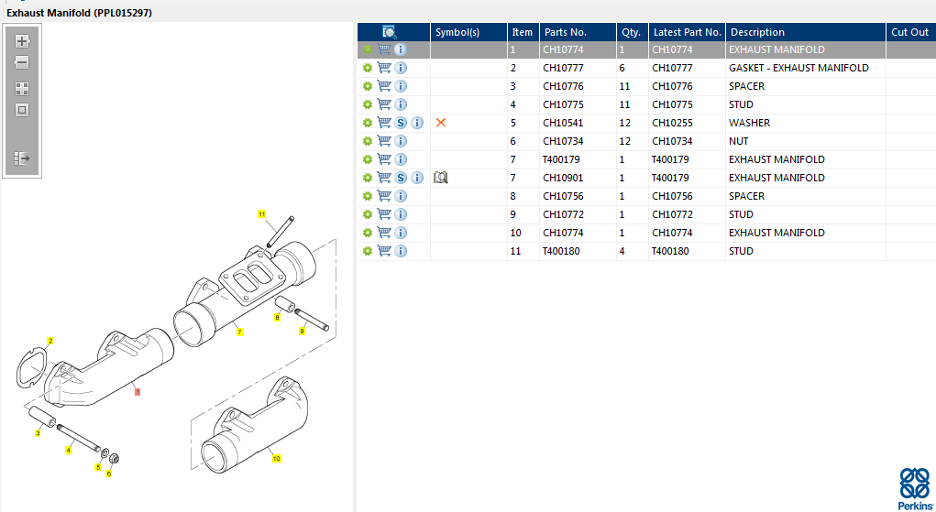Zoom in on the parts diagram
Image resolution: width=936 pixels, height=512 pixels.
point(22,41)
